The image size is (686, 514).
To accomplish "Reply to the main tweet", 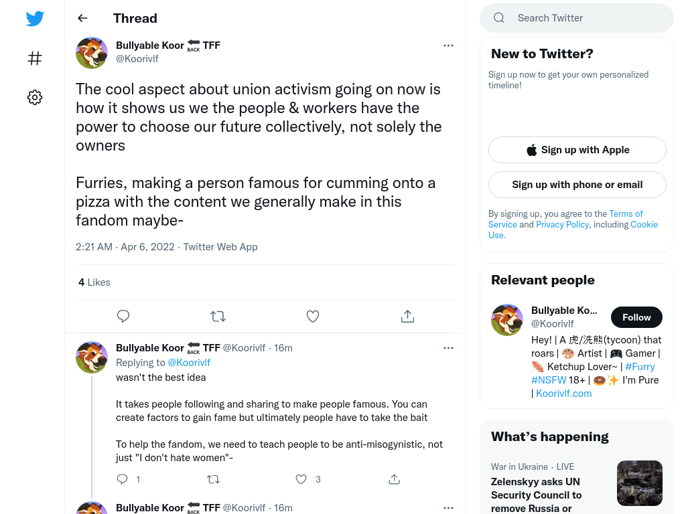I will pos(123,316).
